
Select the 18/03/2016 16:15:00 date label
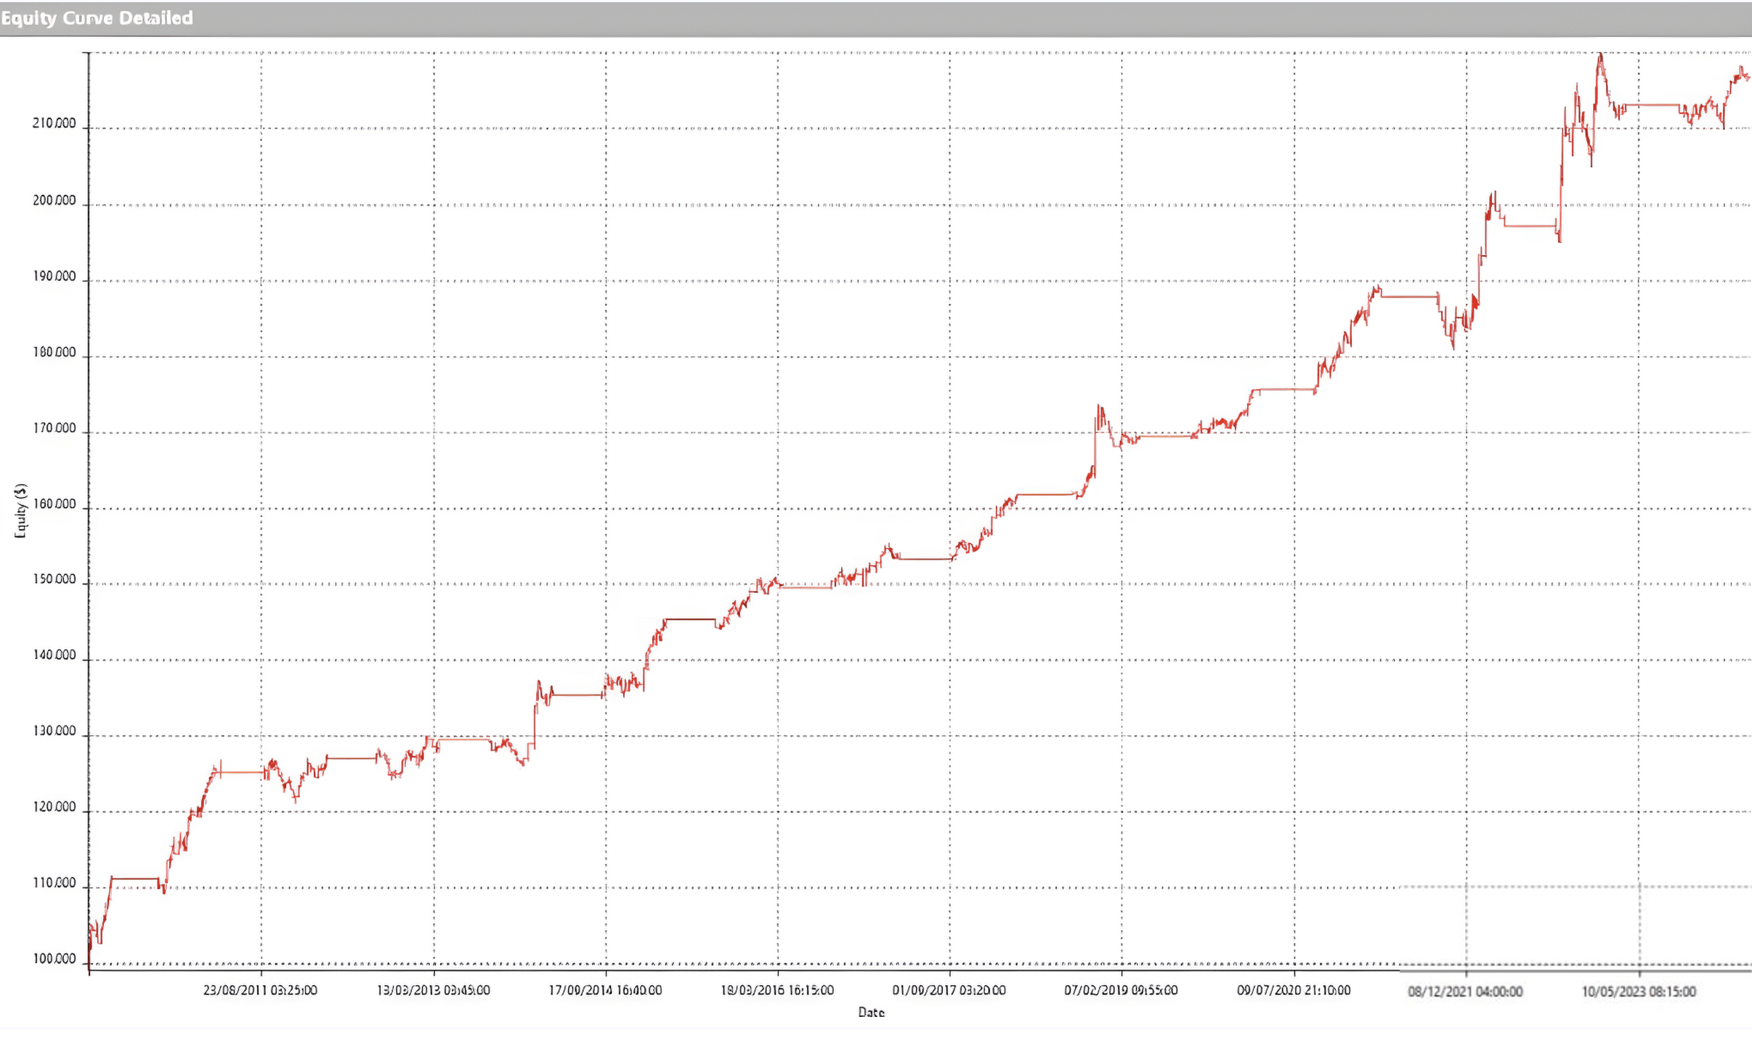[x=777, y=990]
